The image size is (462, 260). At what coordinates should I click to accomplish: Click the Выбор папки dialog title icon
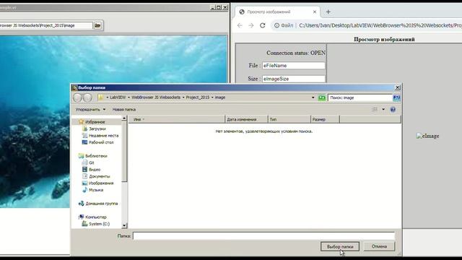75,87
